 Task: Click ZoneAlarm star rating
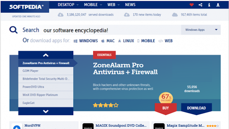(106, 105)
